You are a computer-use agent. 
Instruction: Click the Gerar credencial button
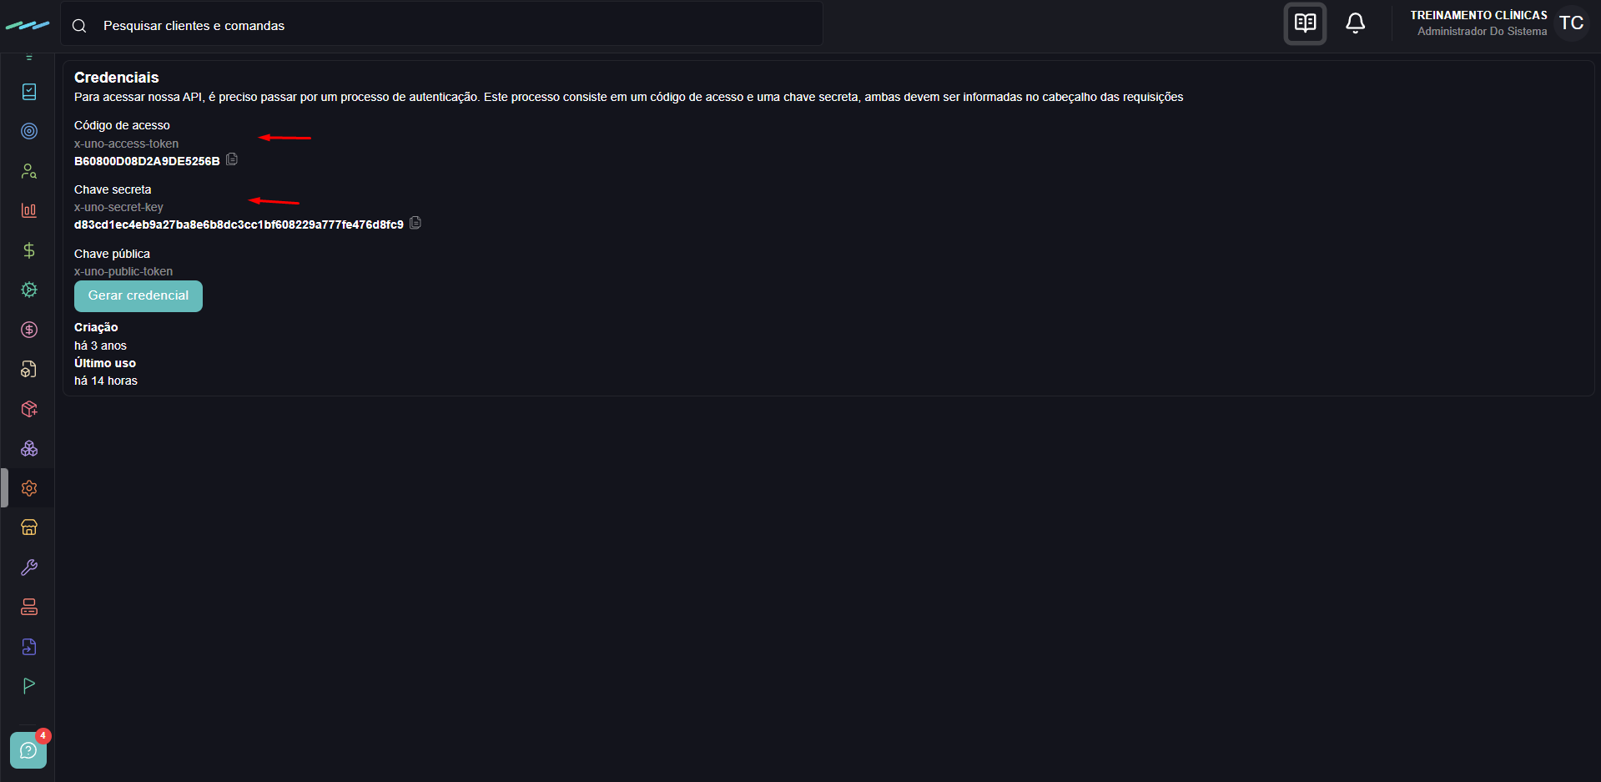(138, 296)
